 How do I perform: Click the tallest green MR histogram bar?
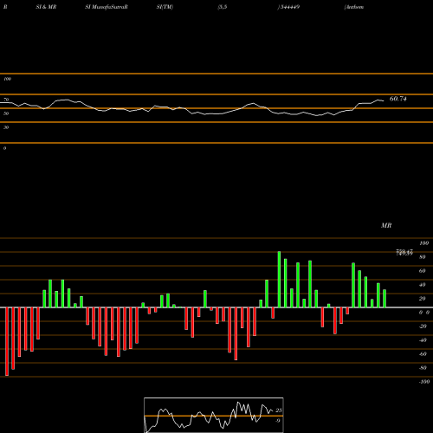click(279, 280)
